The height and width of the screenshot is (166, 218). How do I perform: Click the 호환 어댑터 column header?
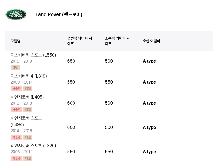coord(152,41)
